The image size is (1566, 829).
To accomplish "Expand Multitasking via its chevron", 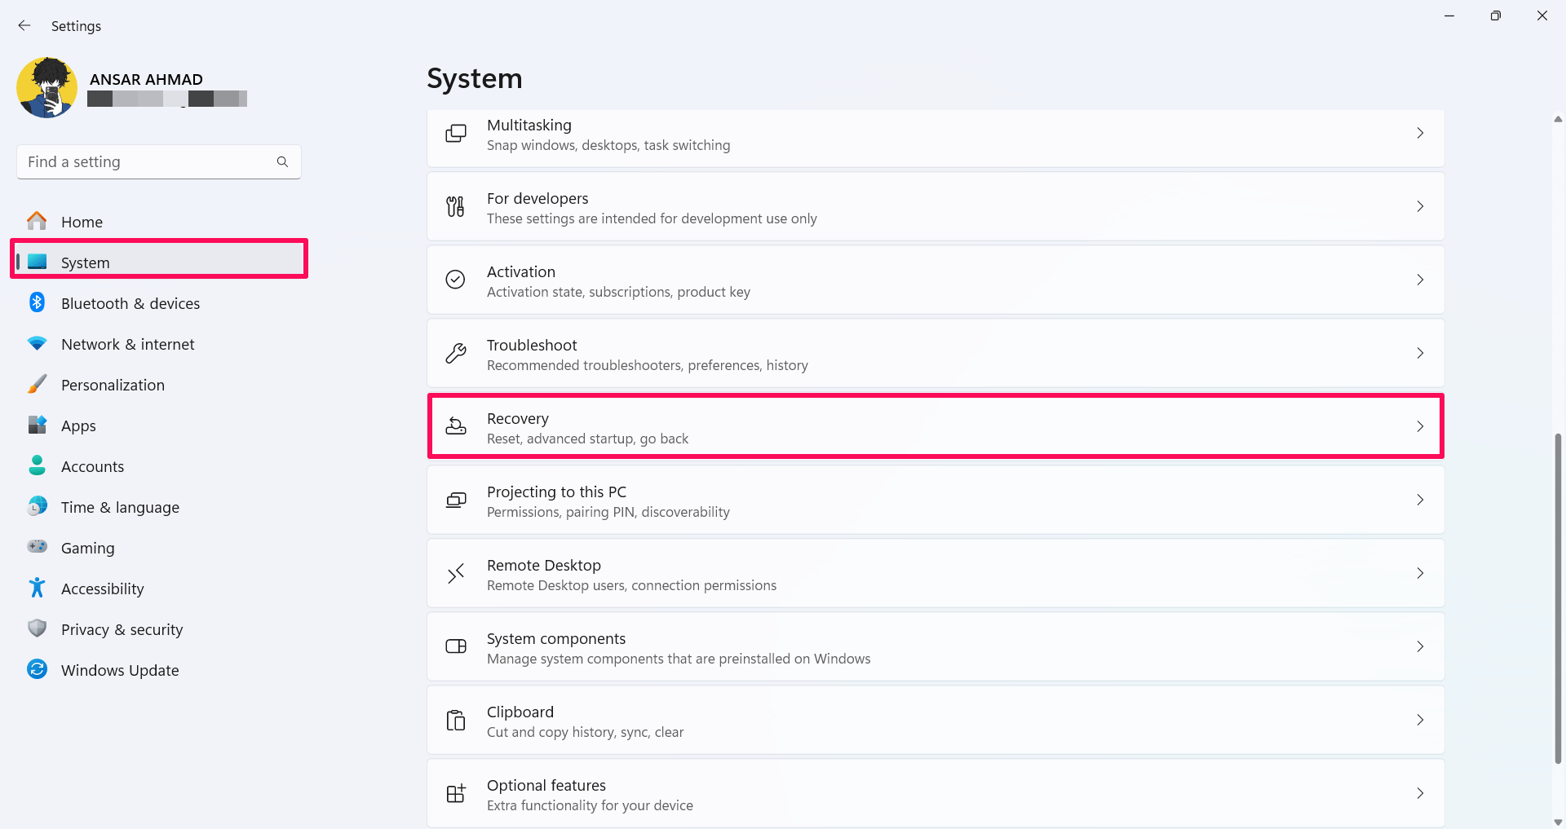I will point(1420,133).
